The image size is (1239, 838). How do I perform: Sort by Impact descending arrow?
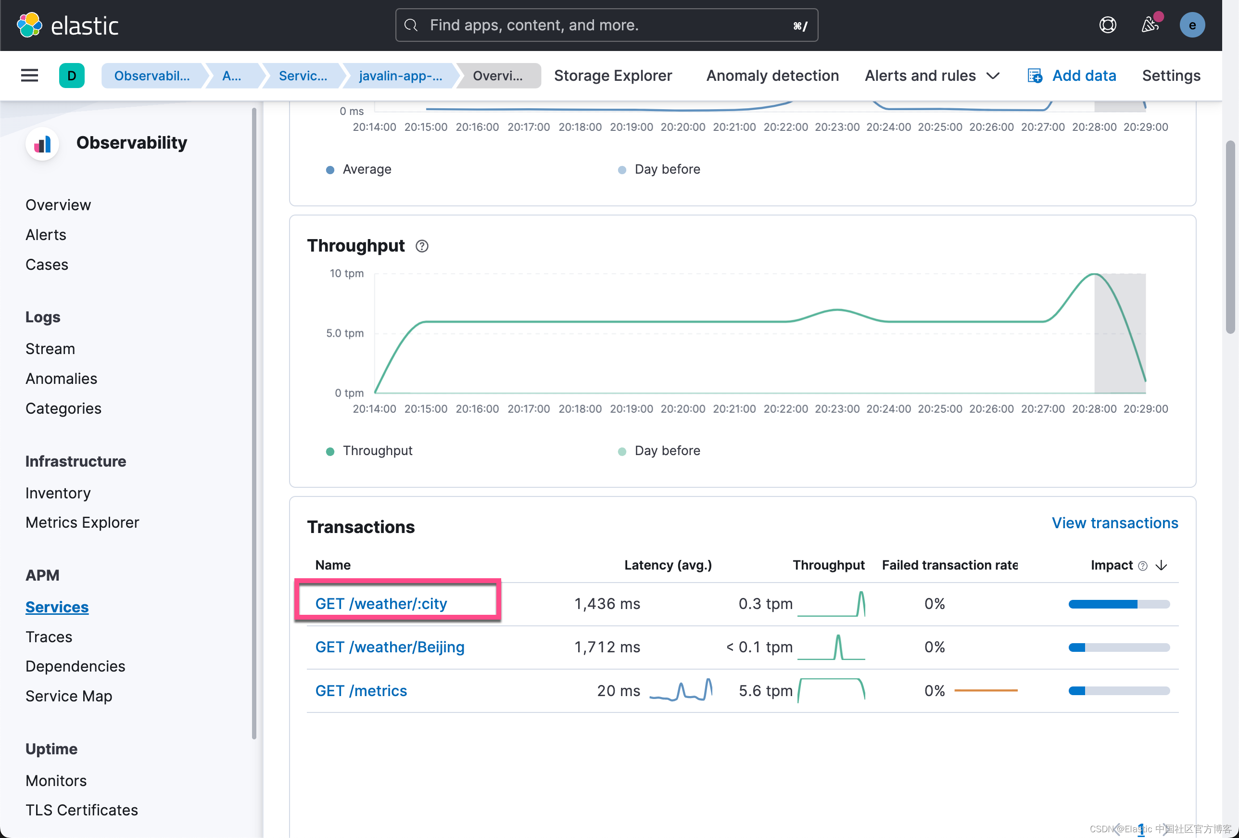coord(1161,566)
